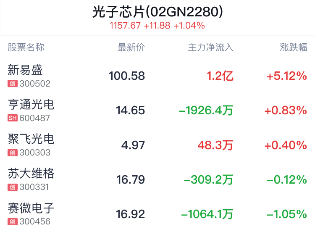
Task: Click the 股票名称 column header
Action: 26,47
